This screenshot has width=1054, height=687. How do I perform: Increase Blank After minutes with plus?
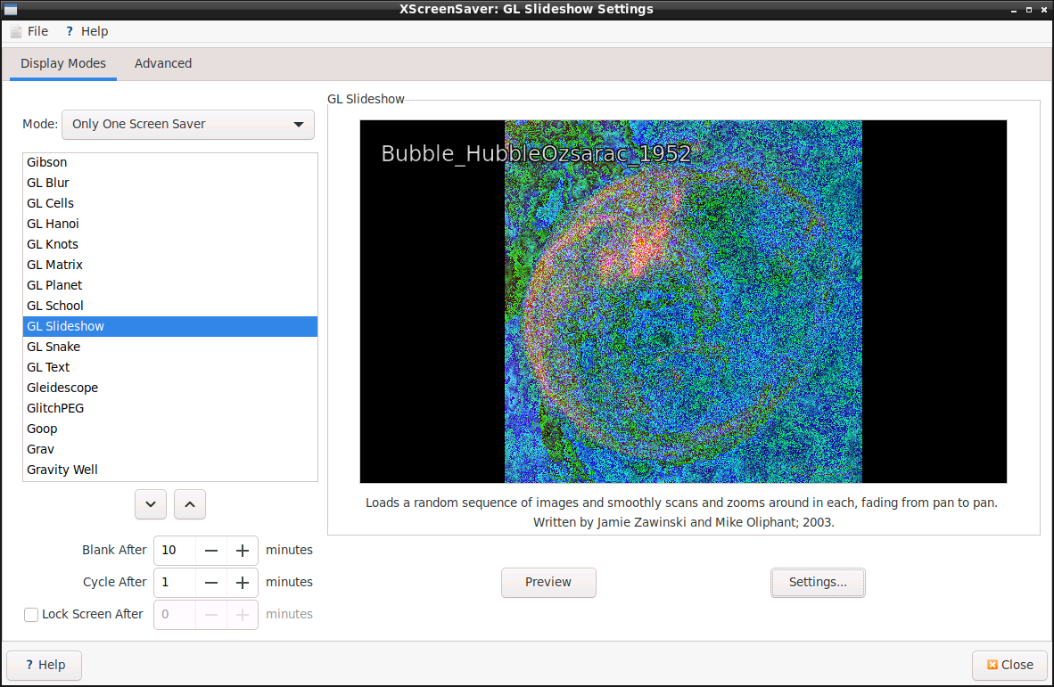[x=242, y=551]
